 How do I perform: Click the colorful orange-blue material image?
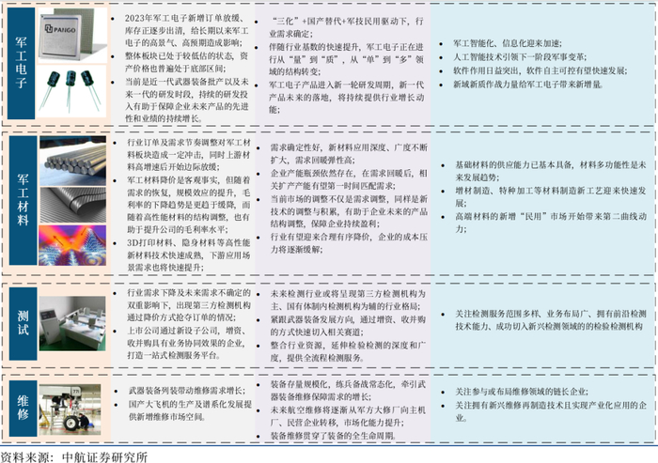click(x=72, y=245)
